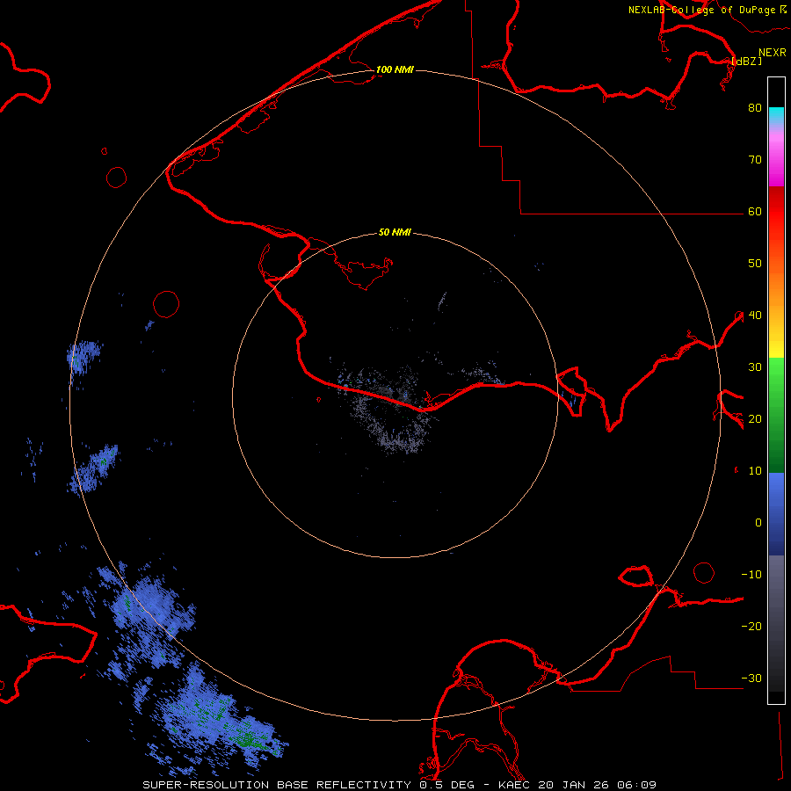Click the cyan top of the color bar
The image size is (791, 791).
(776, 114)
